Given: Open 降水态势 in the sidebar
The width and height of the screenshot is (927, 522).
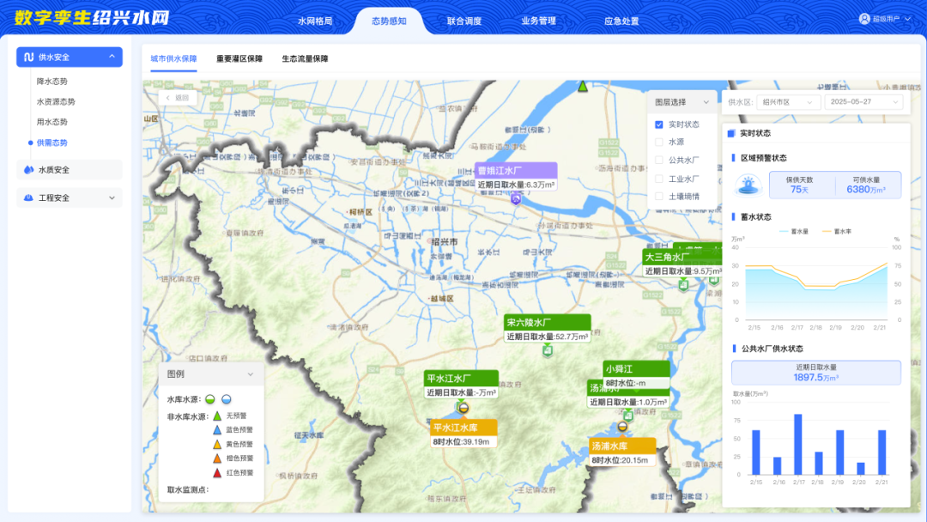Looking at the screenshot, I should coord(52,82).
